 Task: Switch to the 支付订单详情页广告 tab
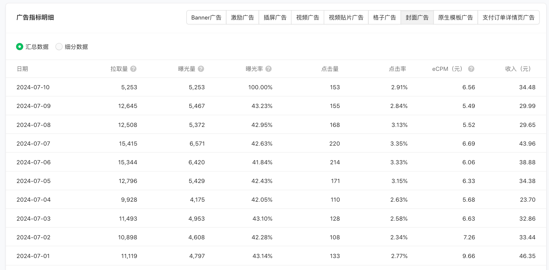(x=509, y=18)
